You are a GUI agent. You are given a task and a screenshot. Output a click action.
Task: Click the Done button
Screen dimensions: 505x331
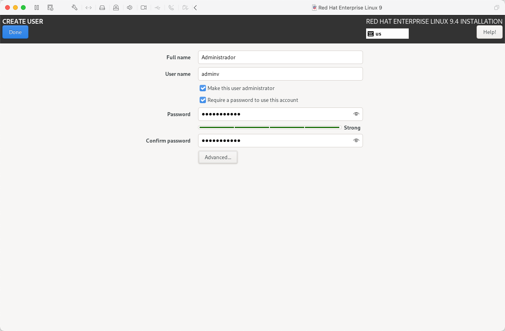click(x=15, y=32)
